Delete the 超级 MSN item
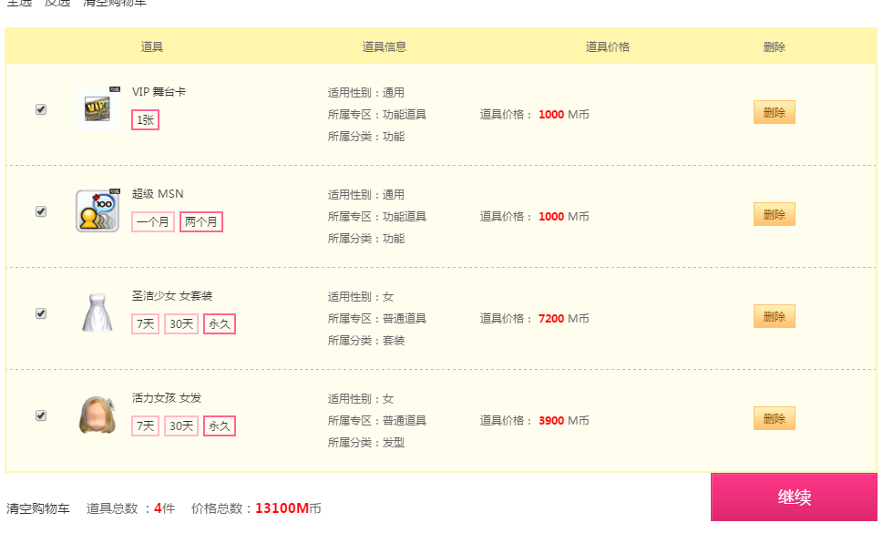This screenshot has height=533, width=893. [774, 214]
